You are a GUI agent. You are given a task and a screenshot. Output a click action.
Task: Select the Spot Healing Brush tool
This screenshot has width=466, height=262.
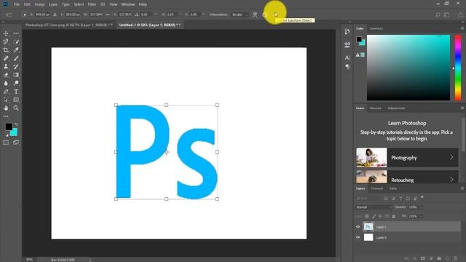coord(6,58)
